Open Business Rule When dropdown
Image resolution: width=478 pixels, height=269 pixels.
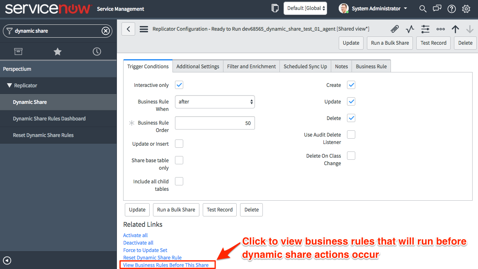click(215, 102)
